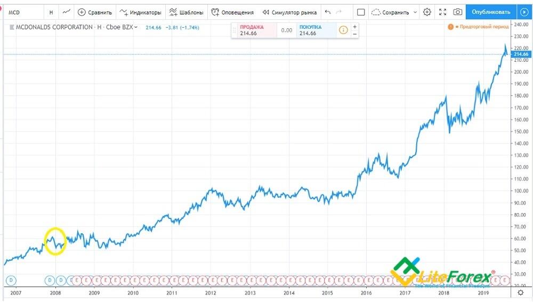Toggle fullscreen mode
This screenshot has height=302, width=533.
pos(442,12)
